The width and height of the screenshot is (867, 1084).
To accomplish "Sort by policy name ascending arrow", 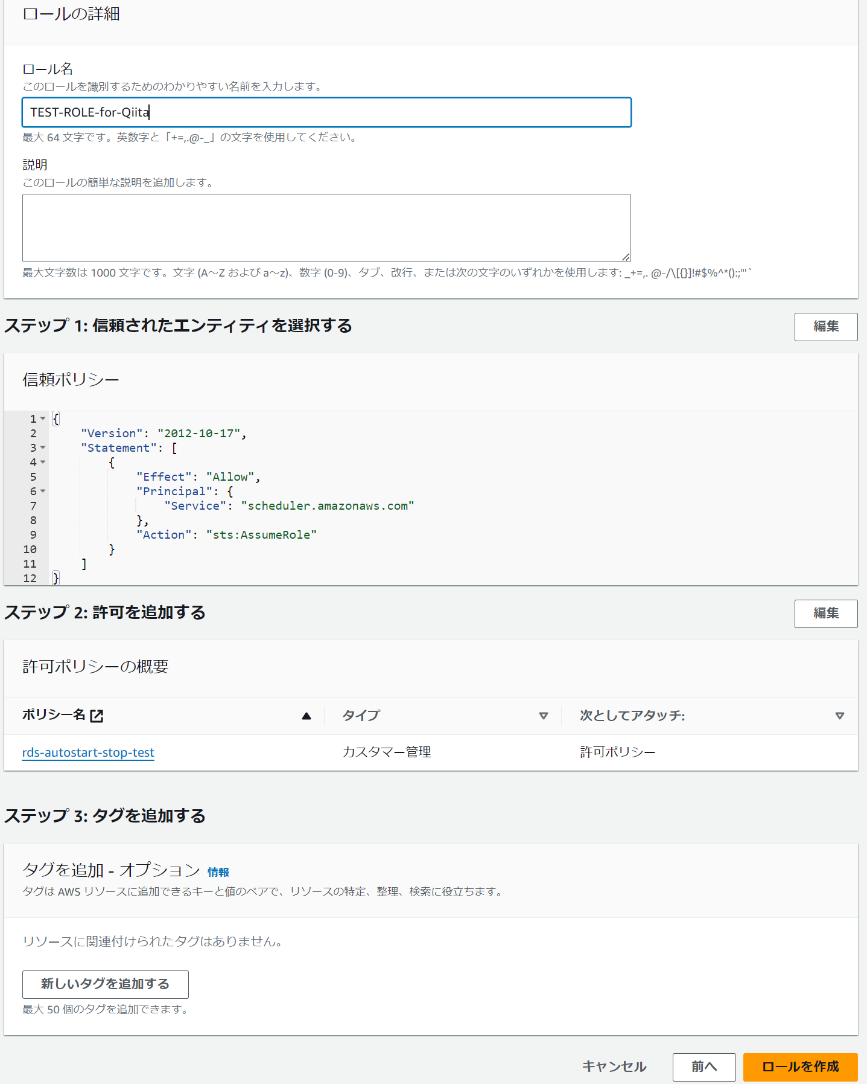I will (x=306, y=716).
